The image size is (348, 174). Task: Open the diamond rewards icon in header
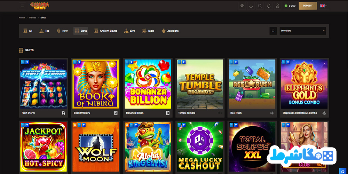[x=242, y=6]
